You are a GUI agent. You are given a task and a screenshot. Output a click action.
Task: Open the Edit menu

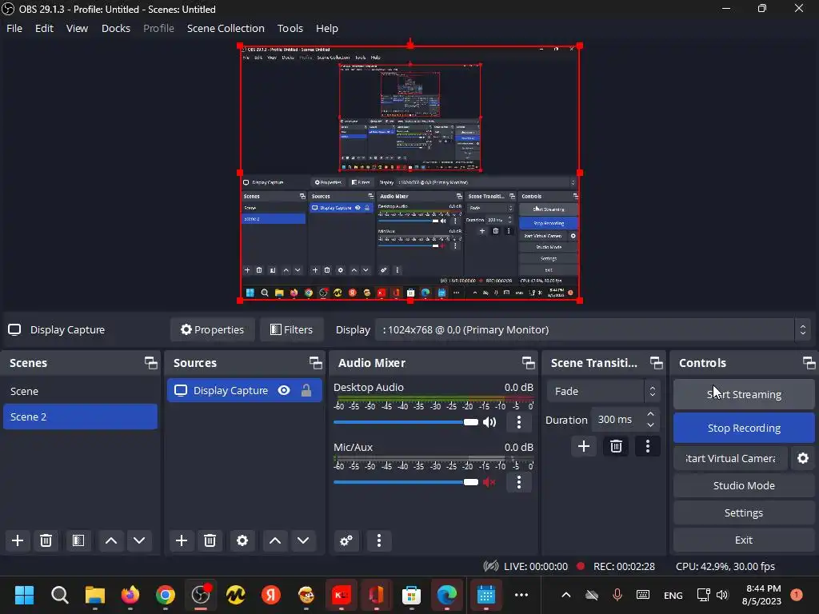44,28
